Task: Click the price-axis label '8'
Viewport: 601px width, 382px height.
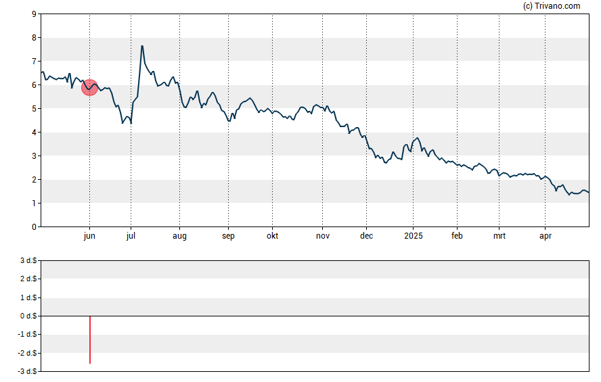Action: coord(35,38)
